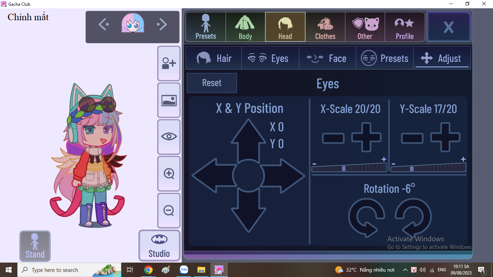Zoom in on the character

coord(169,173)
